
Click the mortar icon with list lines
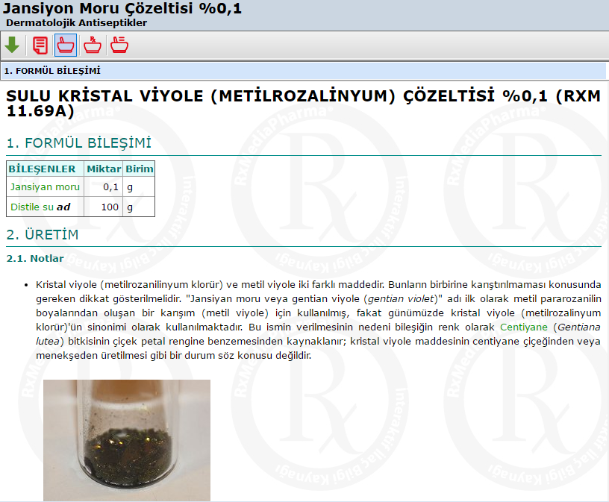click(x=119, y=46)
